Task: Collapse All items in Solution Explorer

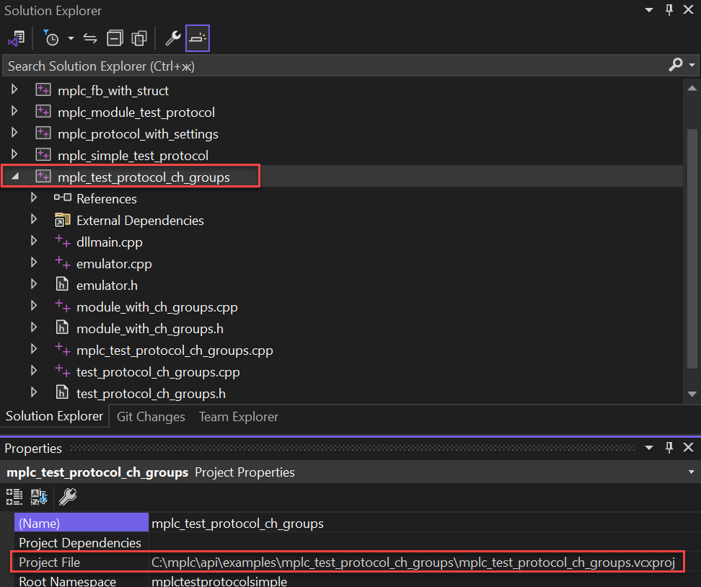Action: pyautogui.click(x=115, y=38)
